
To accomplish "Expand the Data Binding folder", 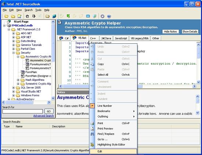I will click(x=13, y=41).
